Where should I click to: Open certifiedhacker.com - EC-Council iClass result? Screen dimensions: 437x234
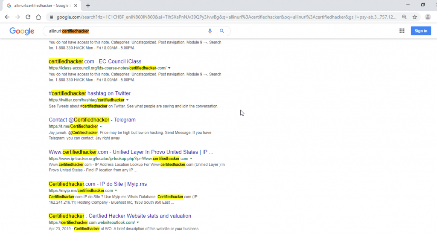95,61
